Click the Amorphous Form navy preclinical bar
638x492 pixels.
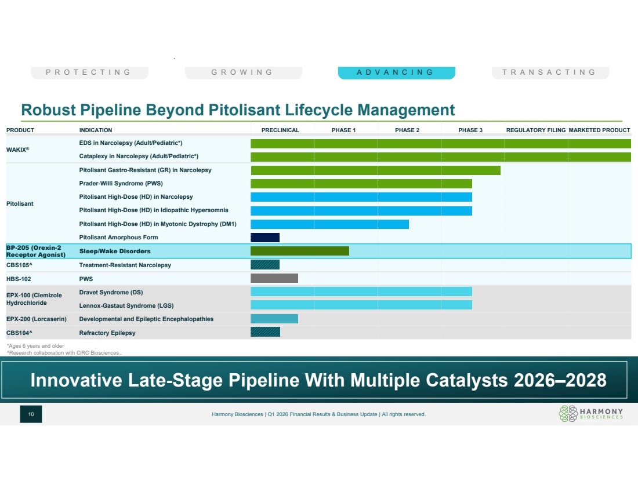pos(265,238)
